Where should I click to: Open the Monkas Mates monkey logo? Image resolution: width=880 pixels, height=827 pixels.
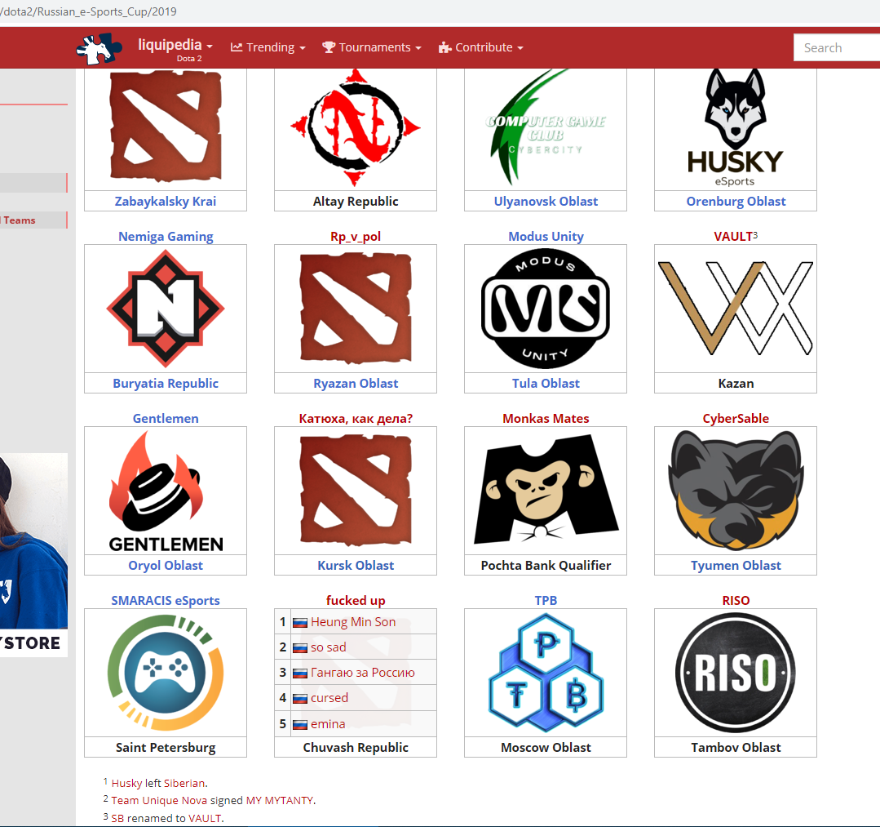click(545, 490)
